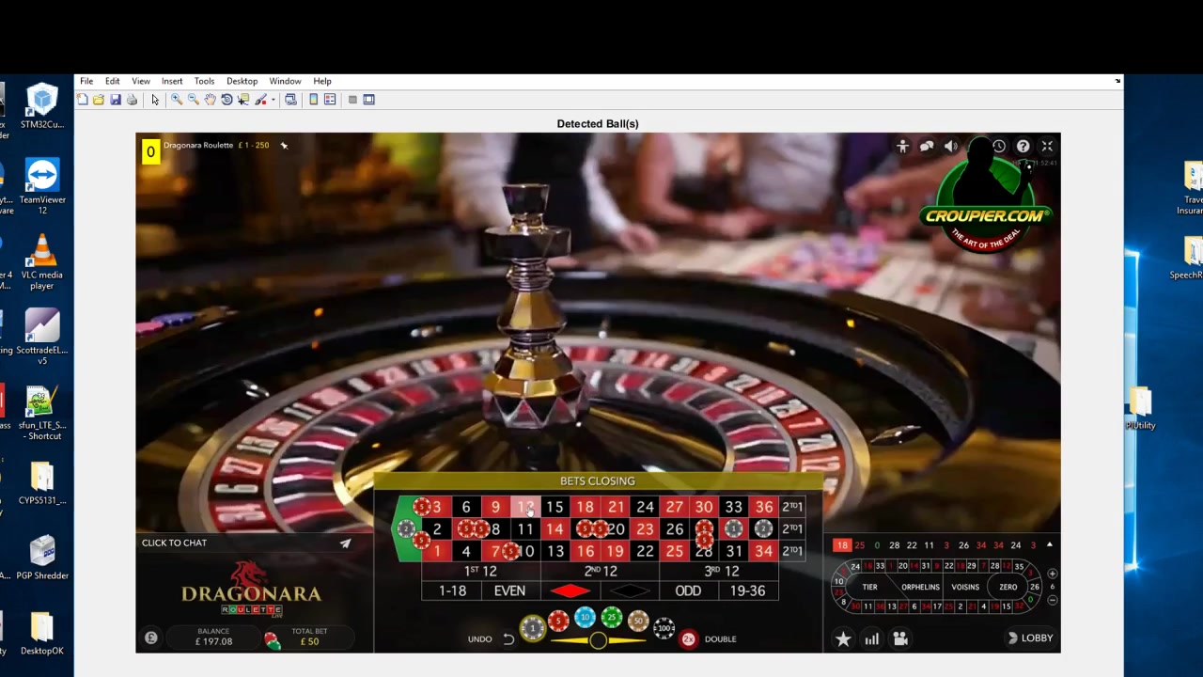This screenshot has height=677, width=1203.
Task: Zoom in racetrack with the plus control
Action: [x=1051, y=573]
